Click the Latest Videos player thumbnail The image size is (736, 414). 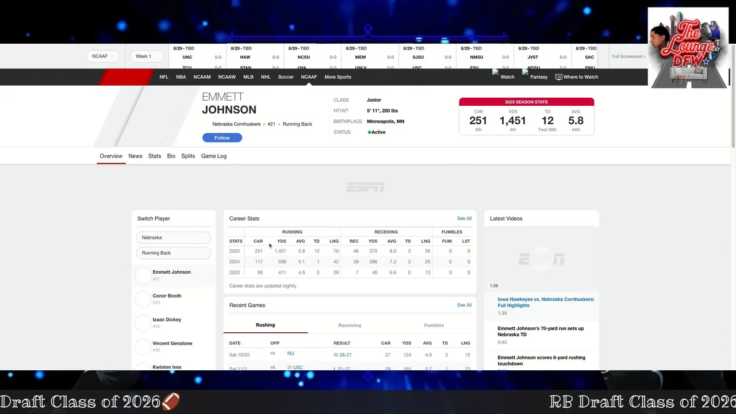coord(541,259)
